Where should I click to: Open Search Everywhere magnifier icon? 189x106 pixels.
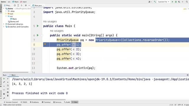point(187,2)
